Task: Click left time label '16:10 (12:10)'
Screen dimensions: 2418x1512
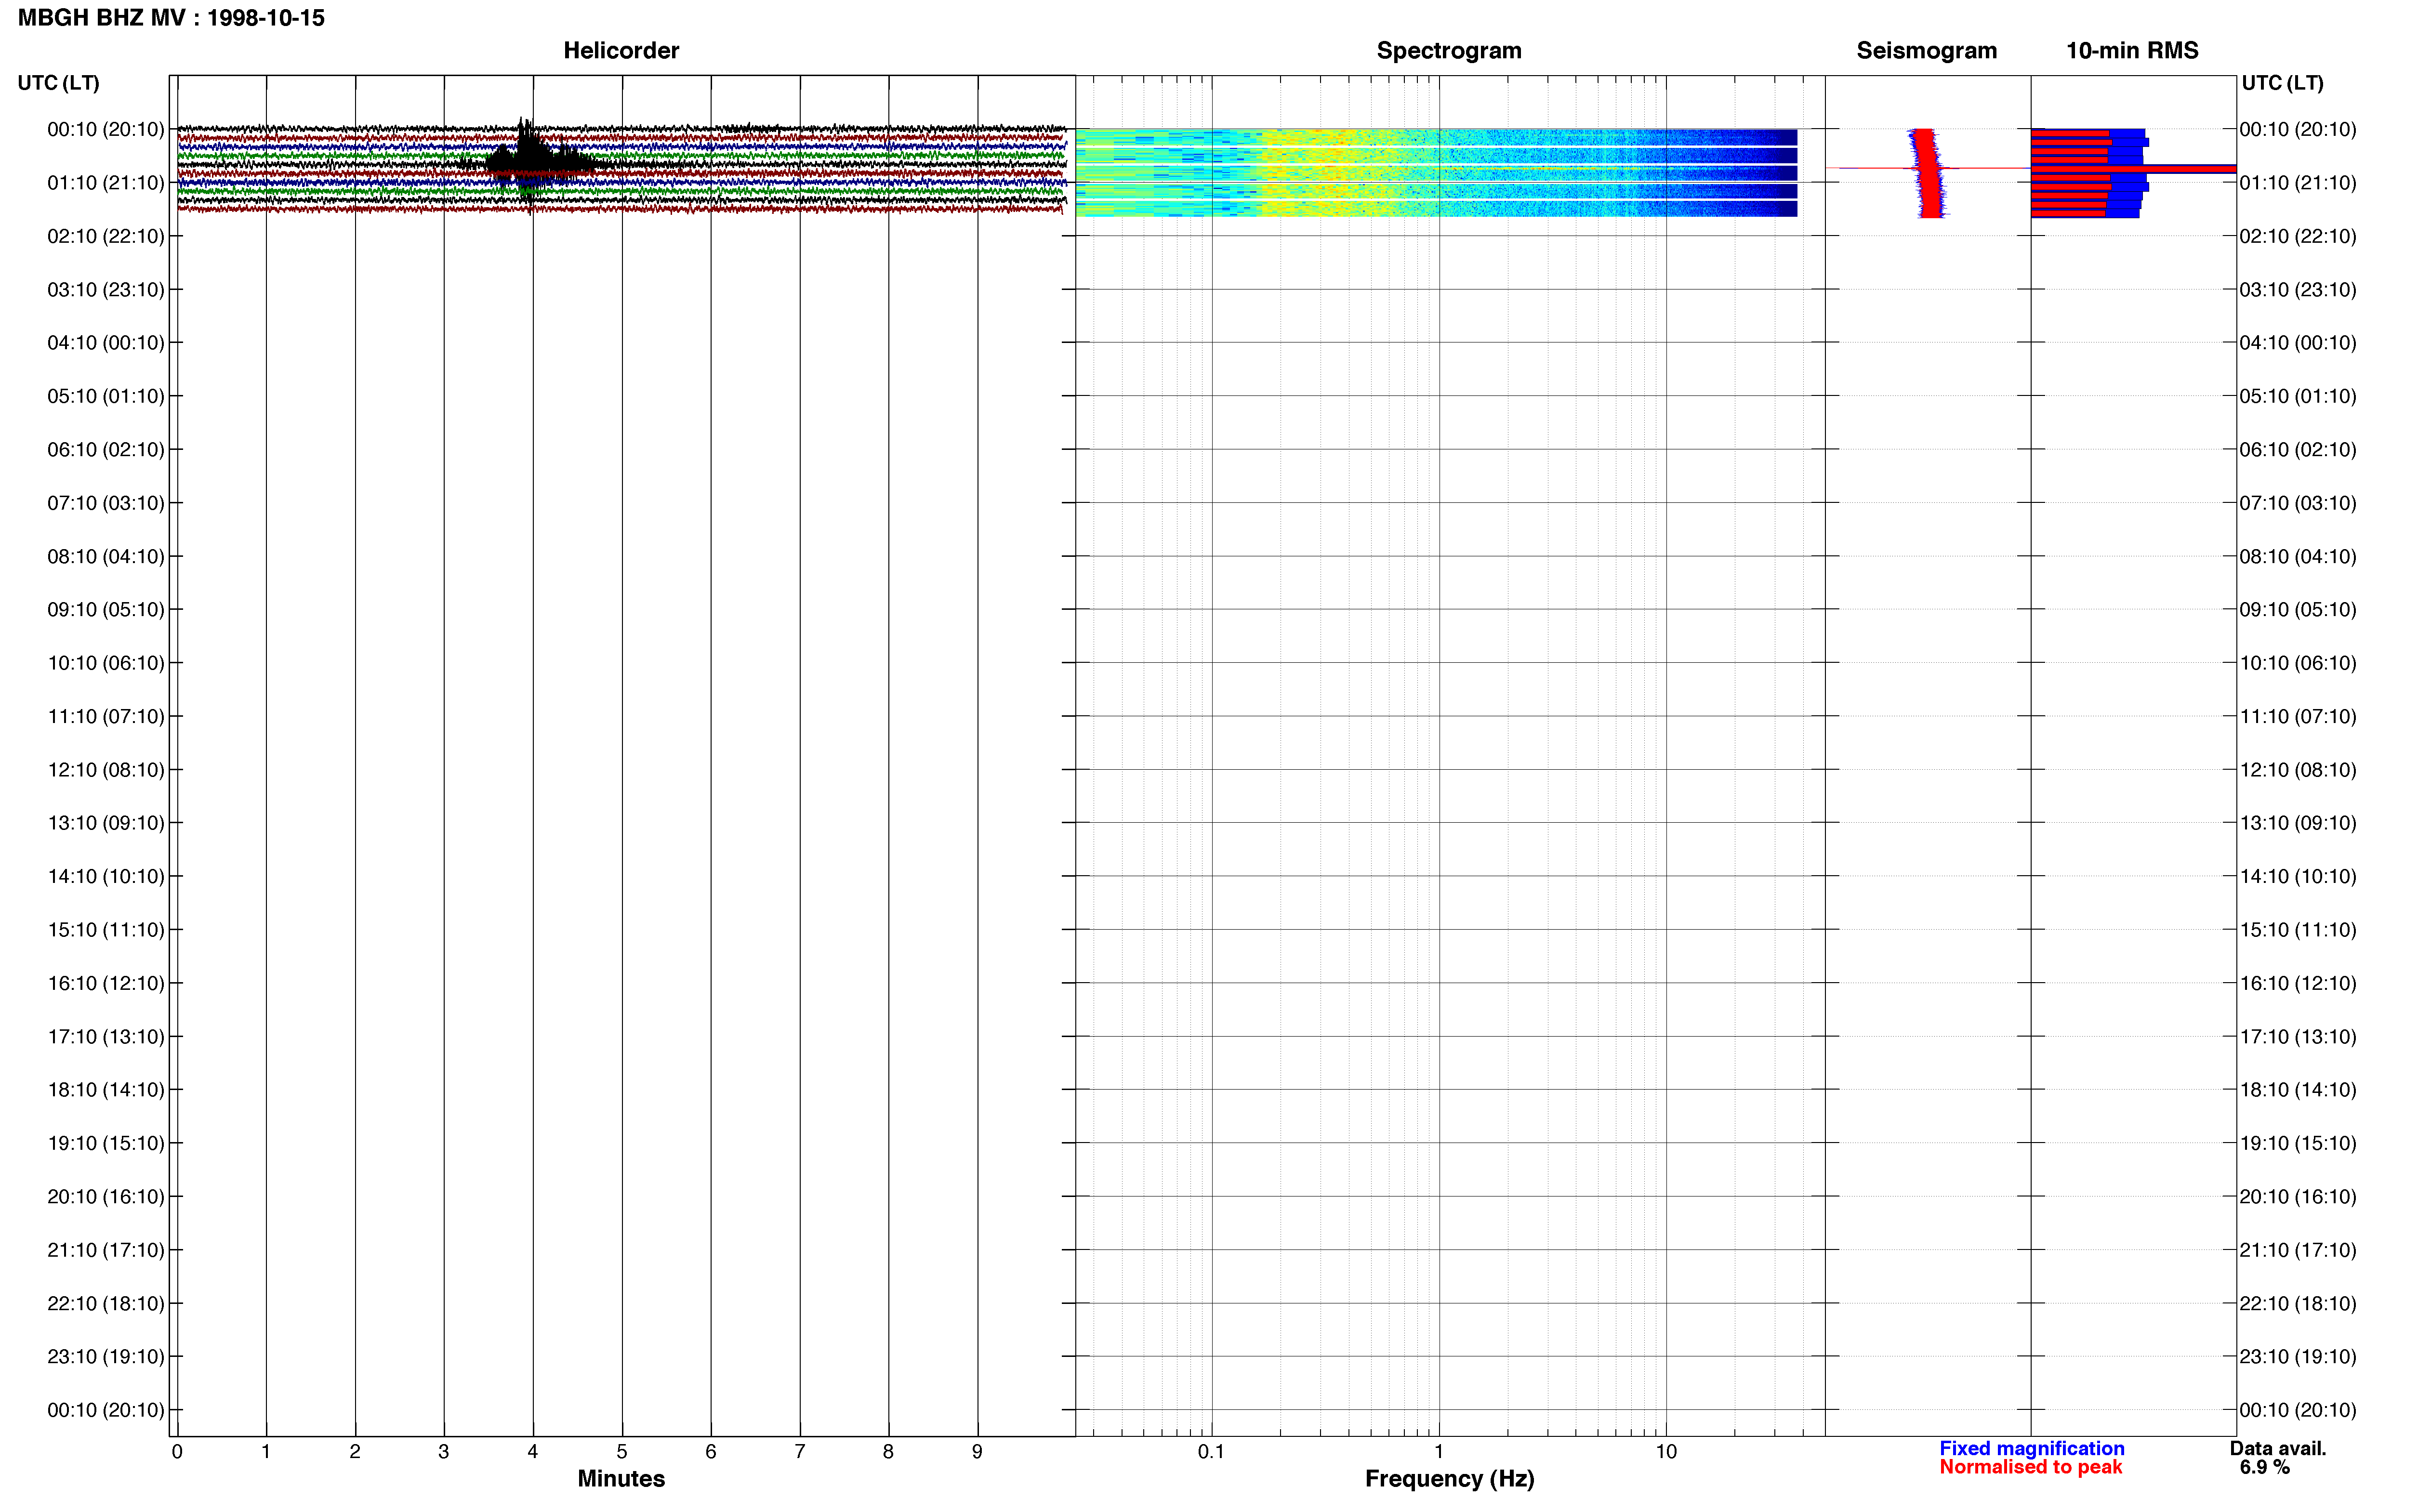Action: click(106, 983)
